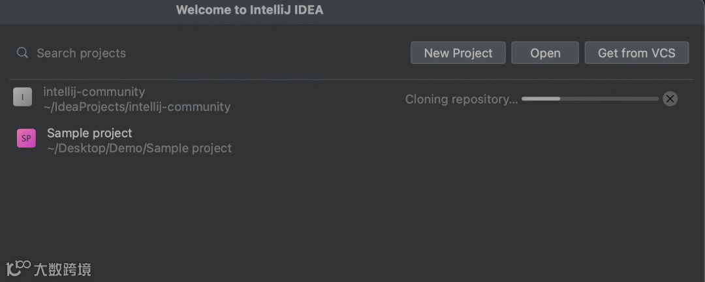Click the unfilled part of clone progress bar

(609, 99)
